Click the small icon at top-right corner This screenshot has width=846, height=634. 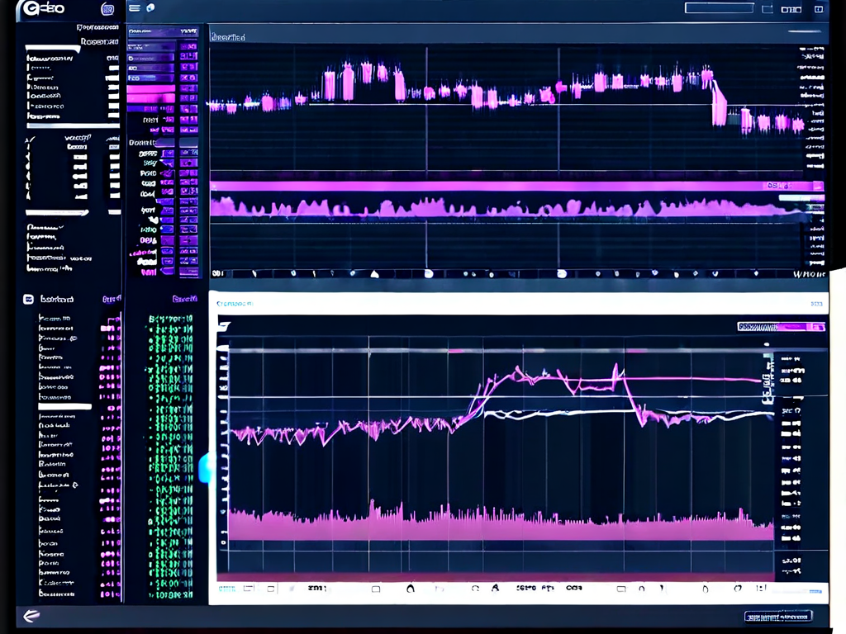(x=819, y=9)
